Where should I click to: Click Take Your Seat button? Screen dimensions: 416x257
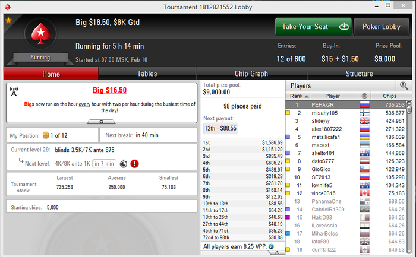tap(313, 27)
